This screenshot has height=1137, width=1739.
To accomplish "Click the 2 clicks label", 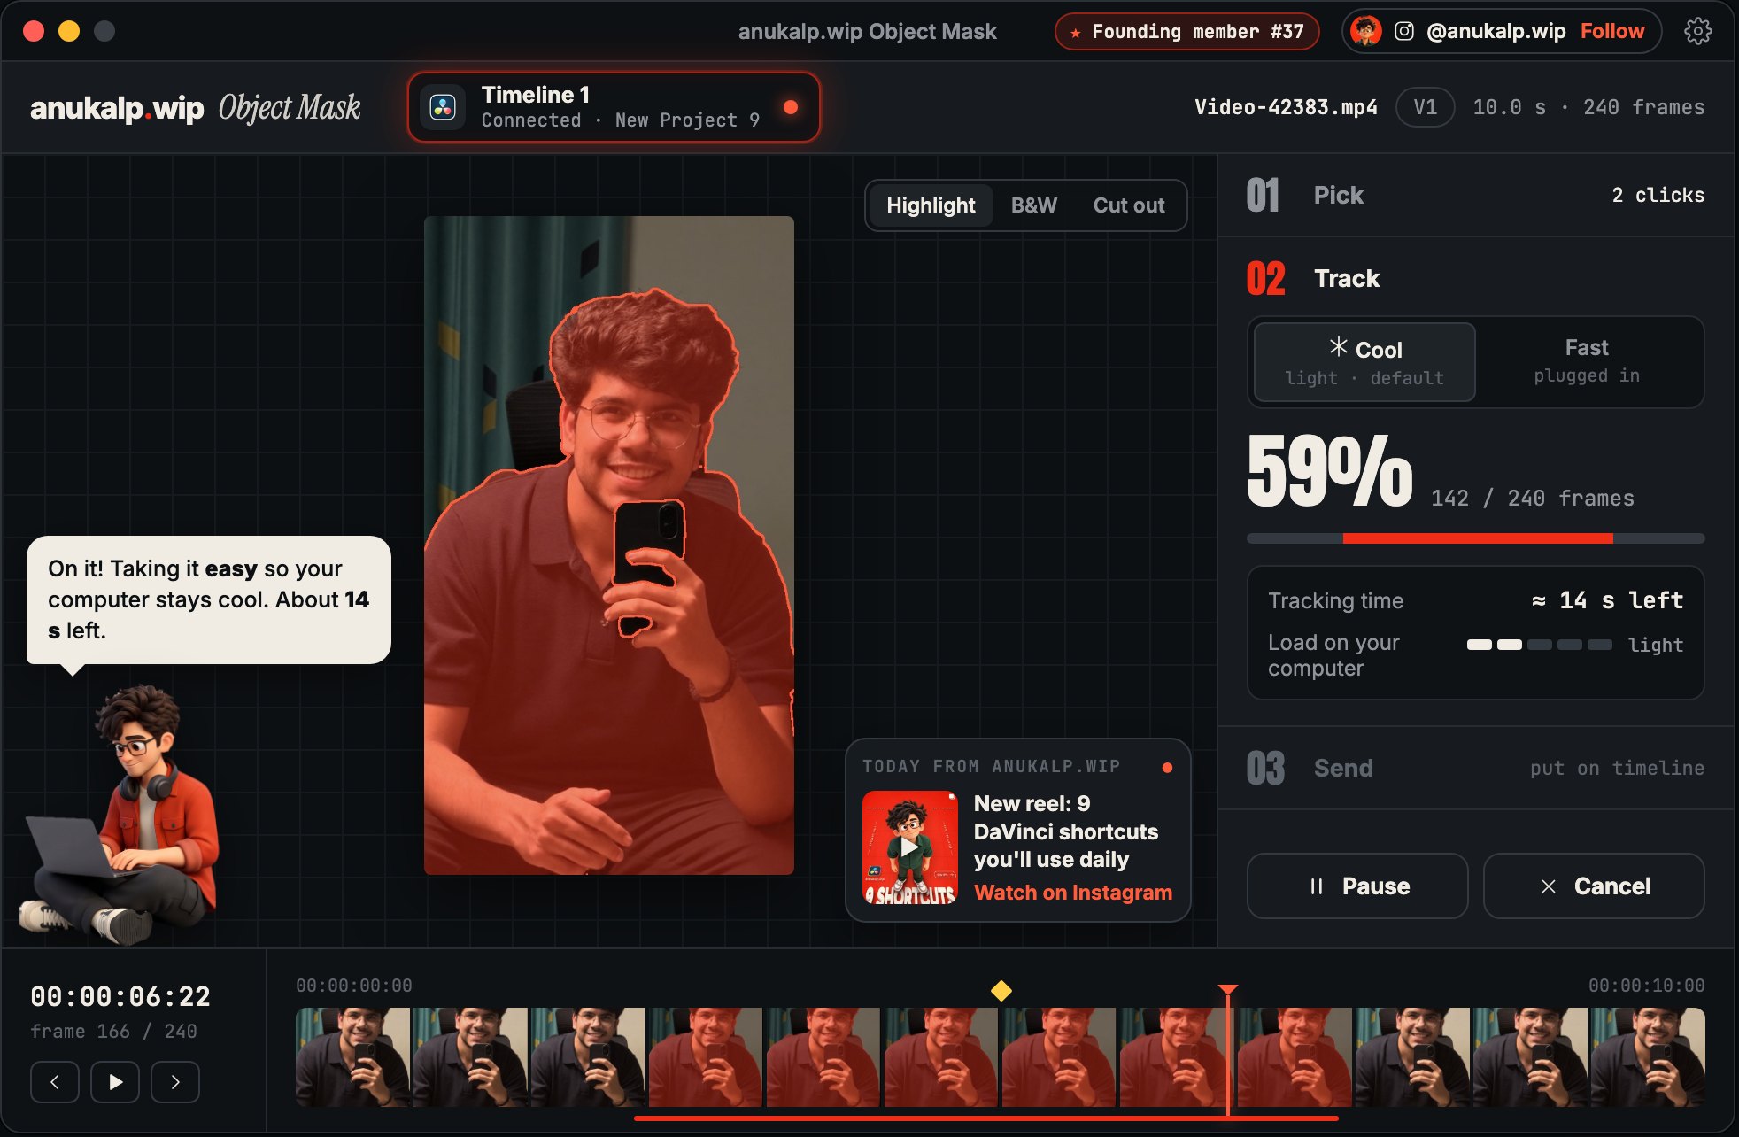I will 1658,195.
